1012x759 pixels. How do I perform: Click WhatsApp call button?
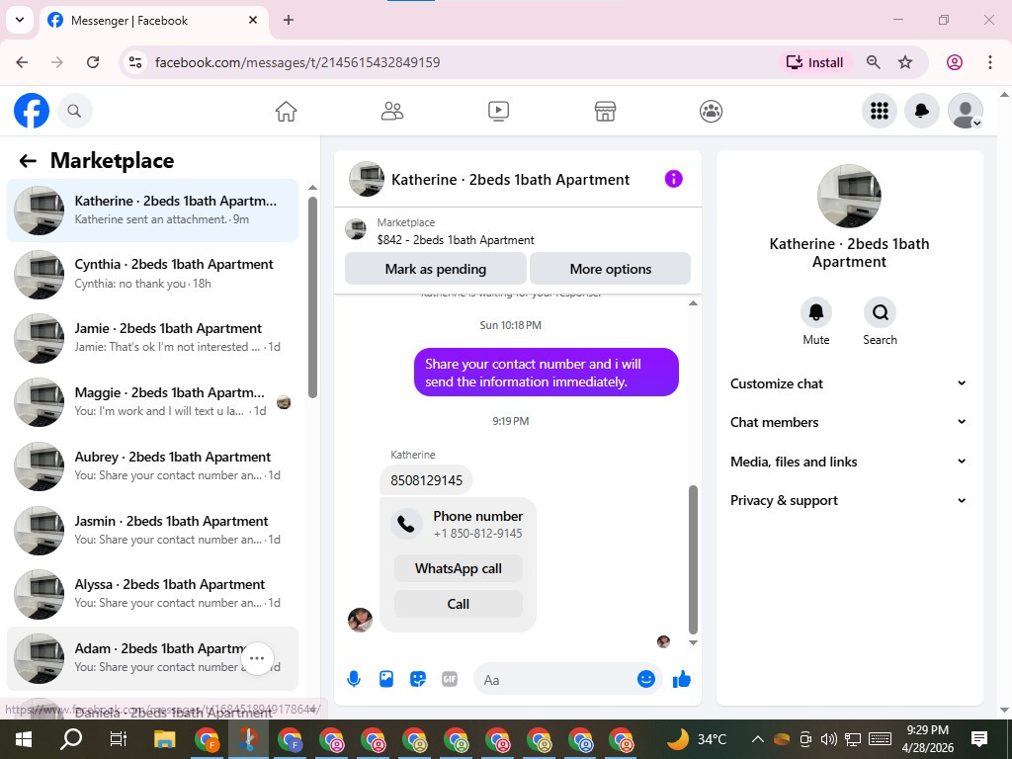point(459,568)
